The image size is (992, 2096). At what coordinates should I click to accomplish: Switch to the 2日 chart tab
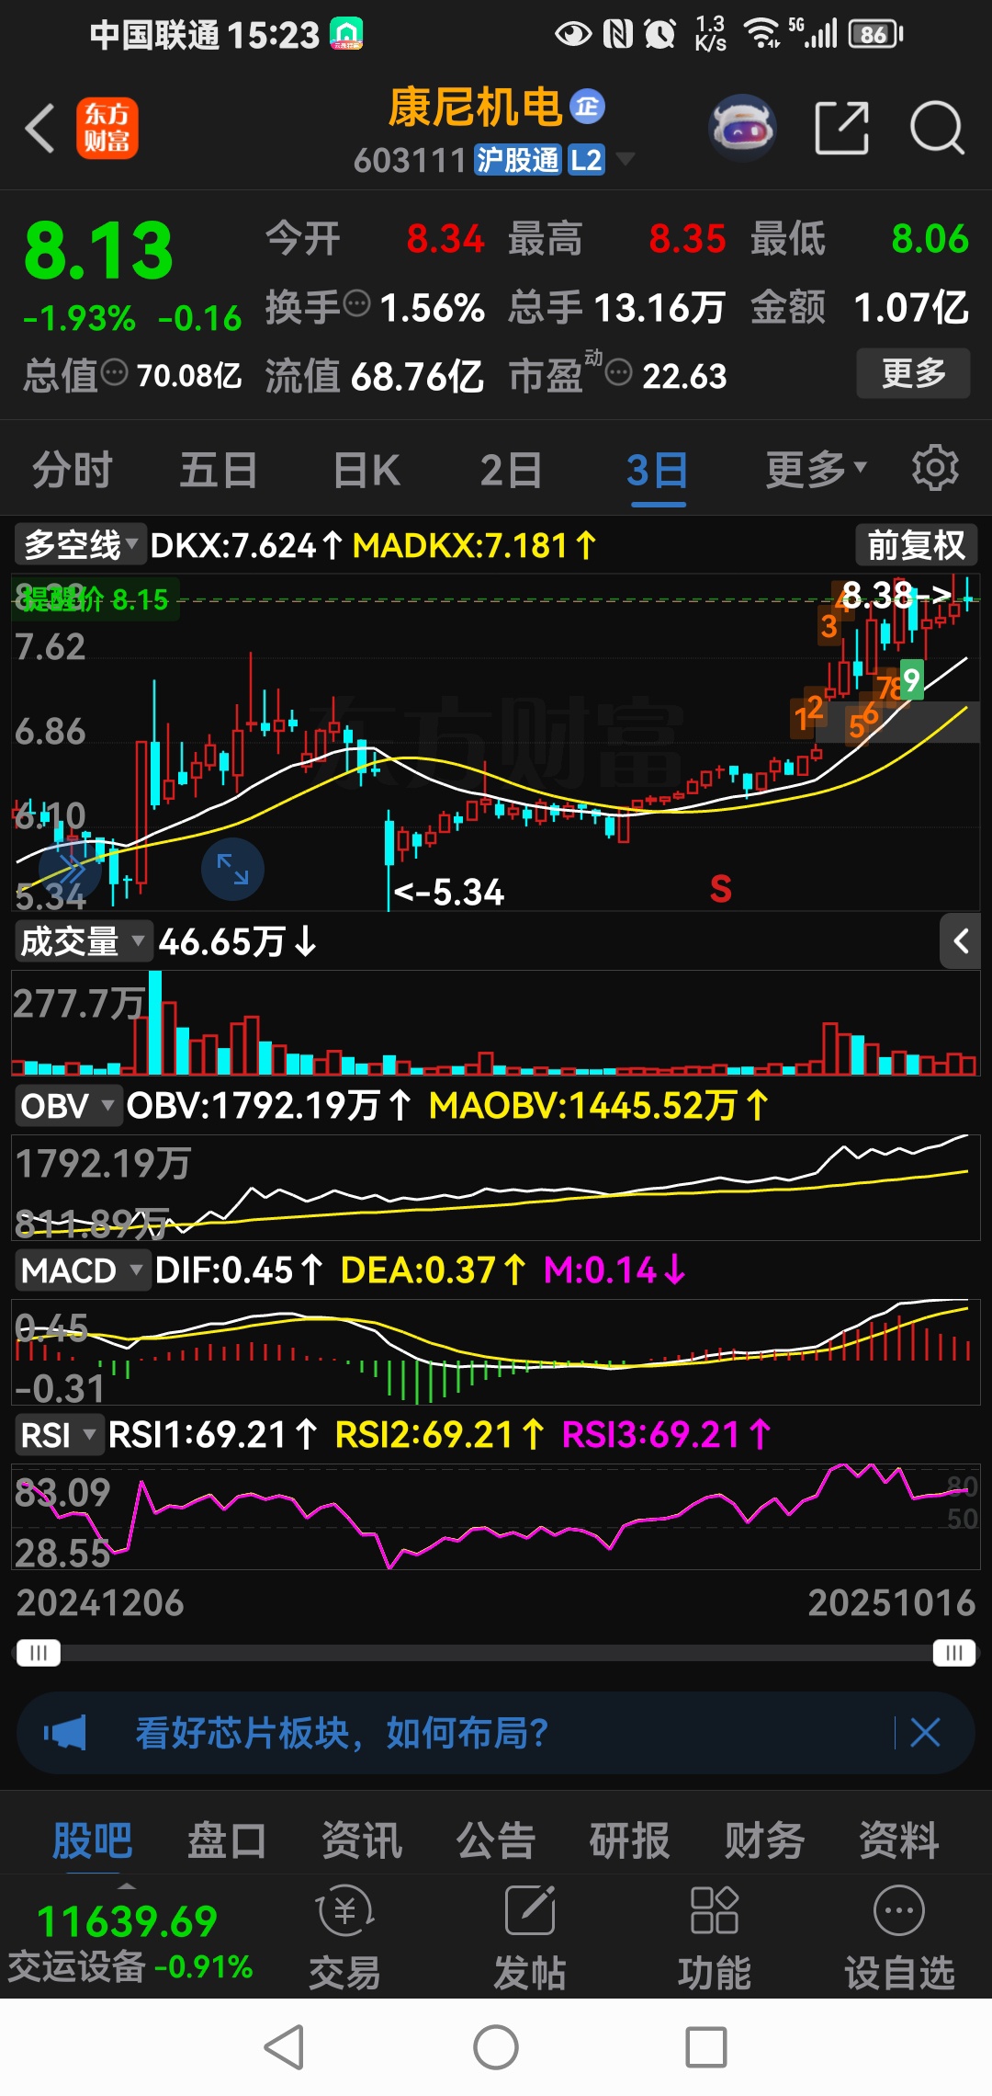(x=511, y=470)
